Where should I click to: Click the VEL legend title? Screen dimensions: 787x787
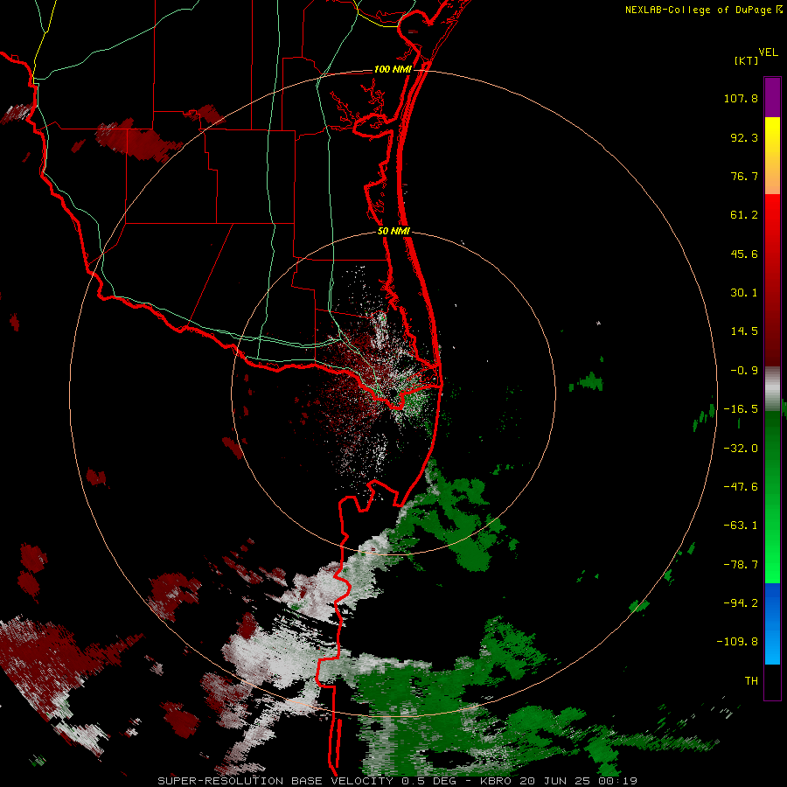[768, 52]
